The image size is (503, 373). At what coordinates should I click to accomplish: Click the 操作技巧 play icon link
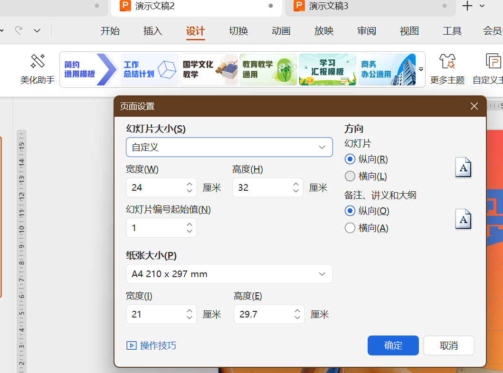[x=132, y=345]
